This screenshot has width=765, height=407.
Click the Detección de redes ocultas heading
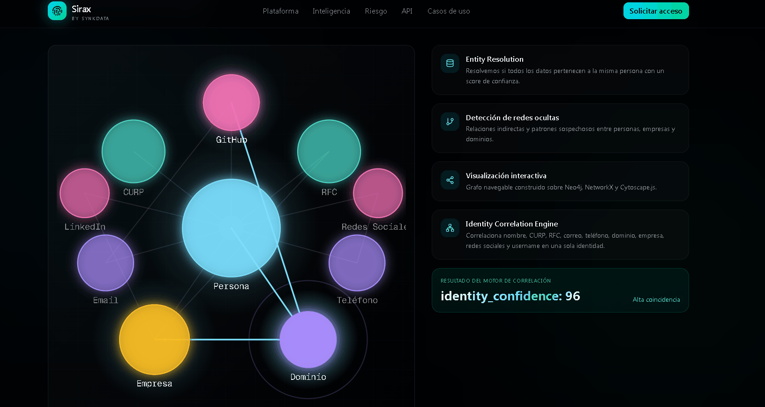point(512,118)
